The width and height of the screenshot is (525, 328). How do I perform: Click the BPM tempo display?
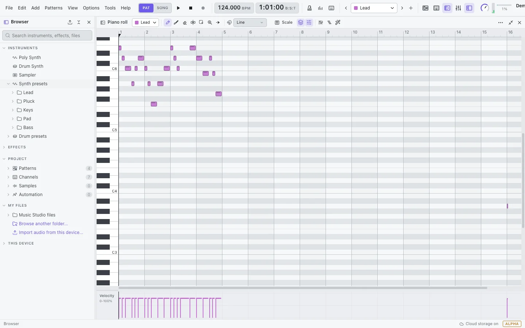click(234, 8)
